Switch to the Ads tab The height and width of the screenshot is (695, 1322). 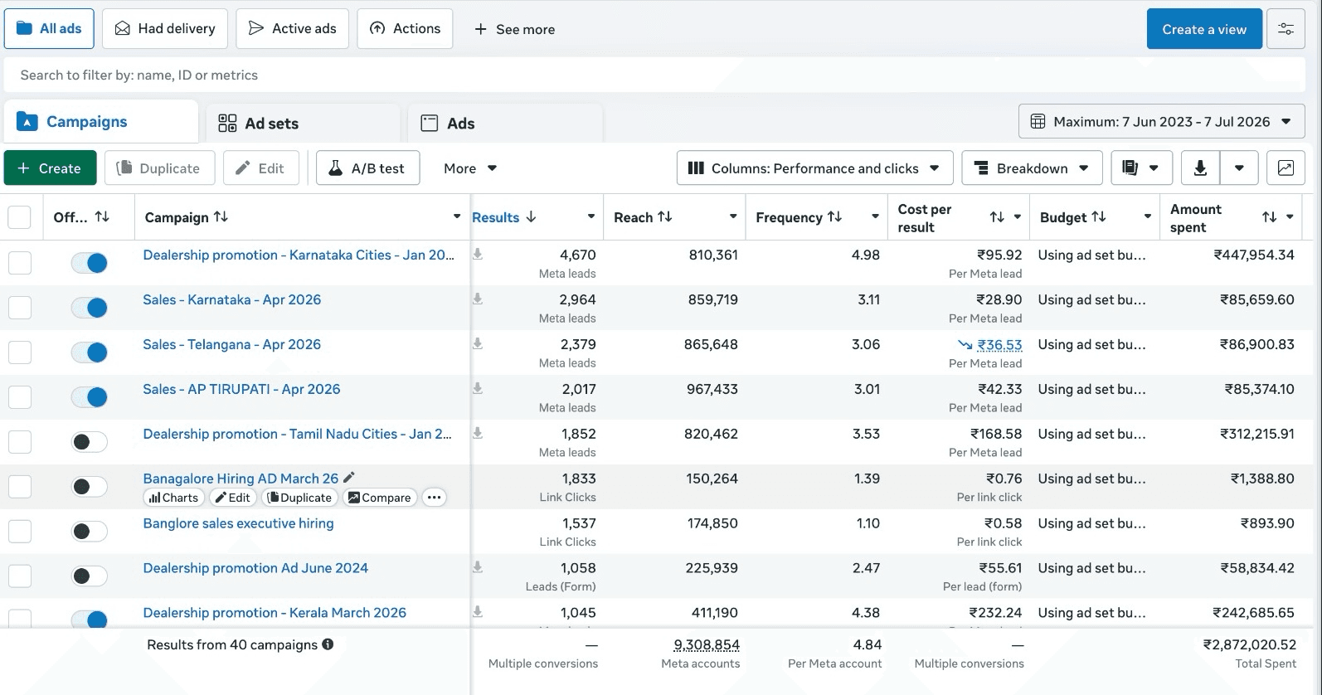coord(506,124)
